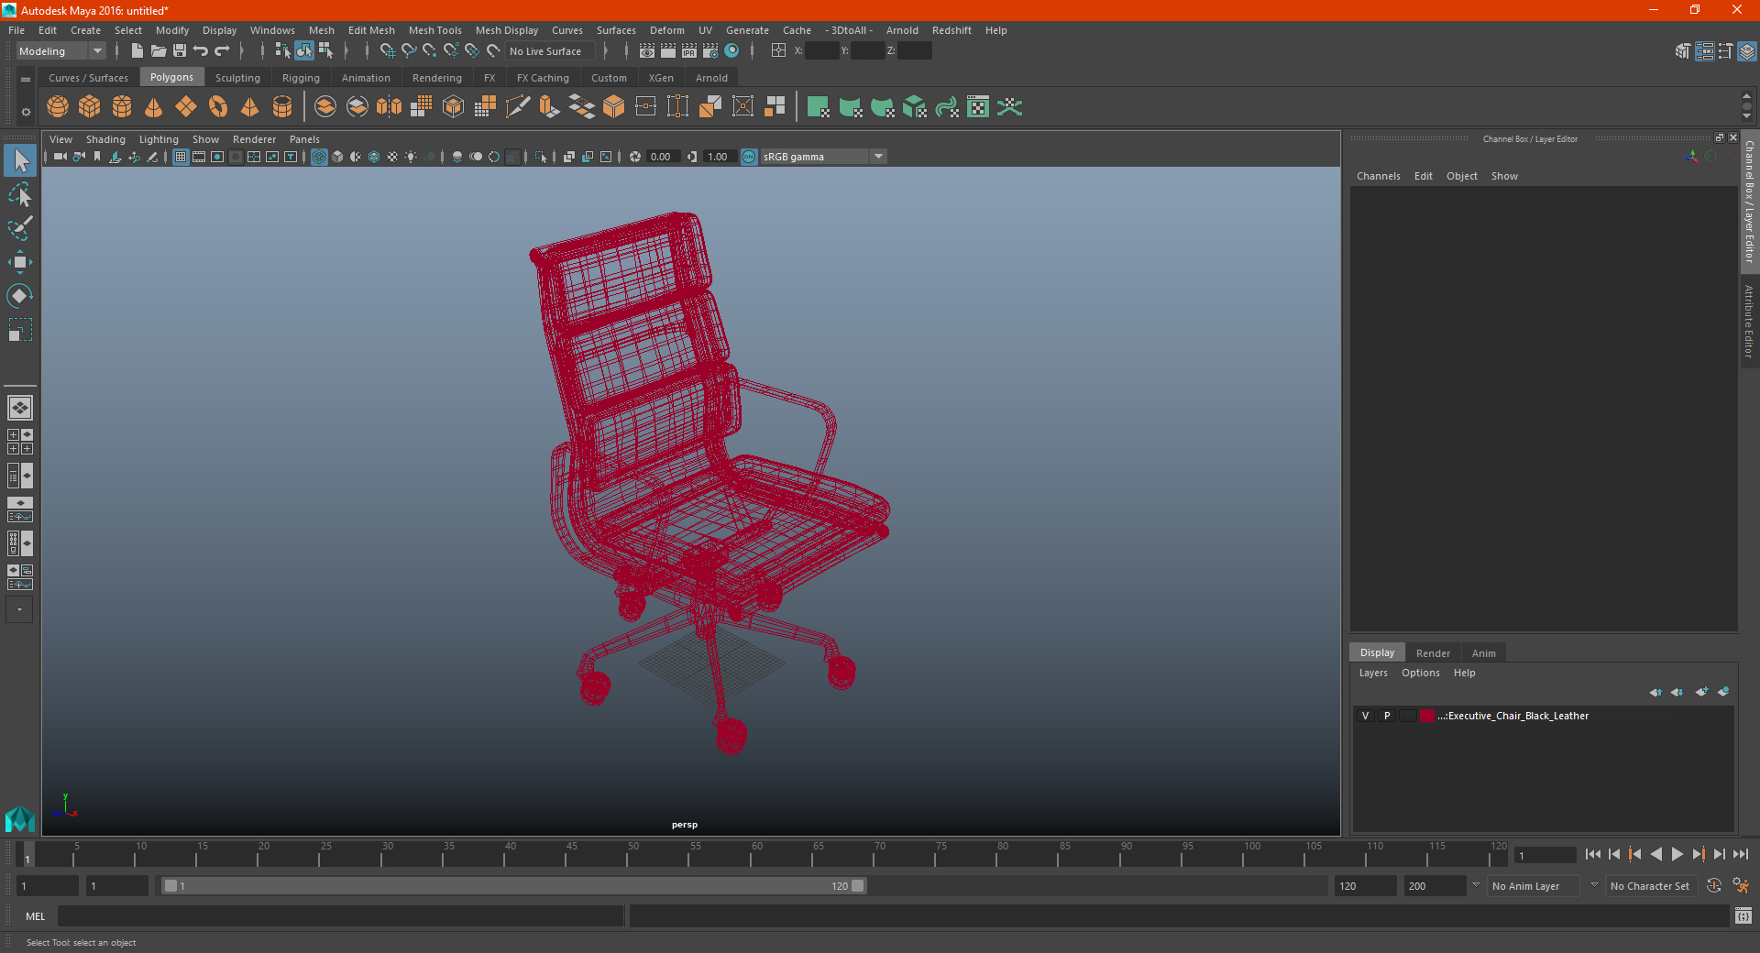Activate the Rotate tool

point(20,295)
